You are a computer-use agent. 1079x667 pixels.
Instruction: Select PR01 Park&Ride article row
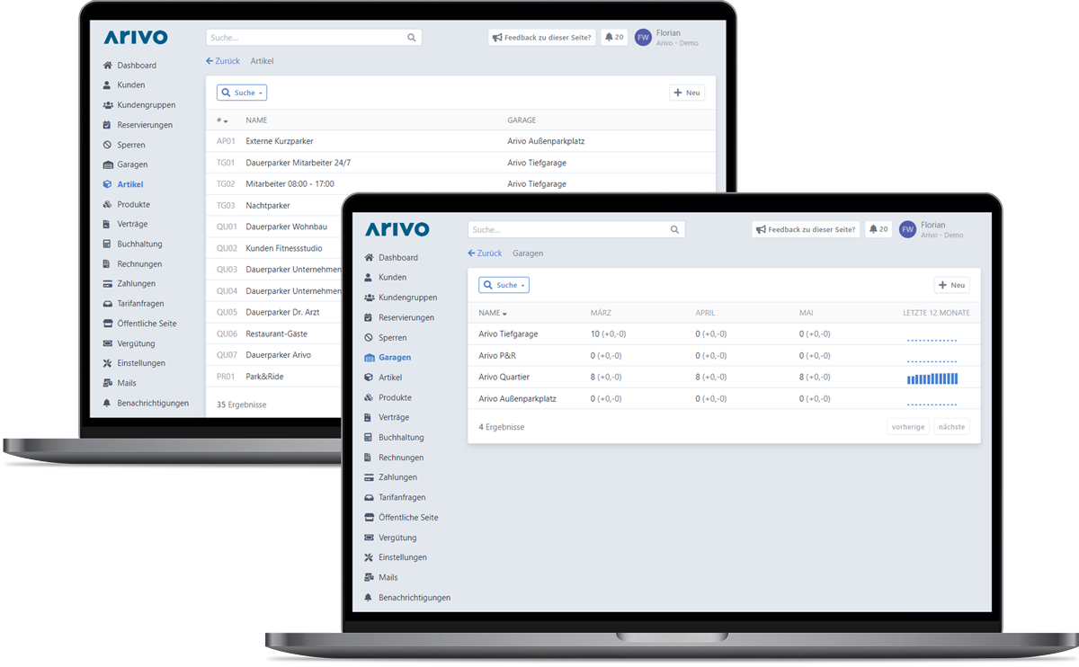coord(275,377)
